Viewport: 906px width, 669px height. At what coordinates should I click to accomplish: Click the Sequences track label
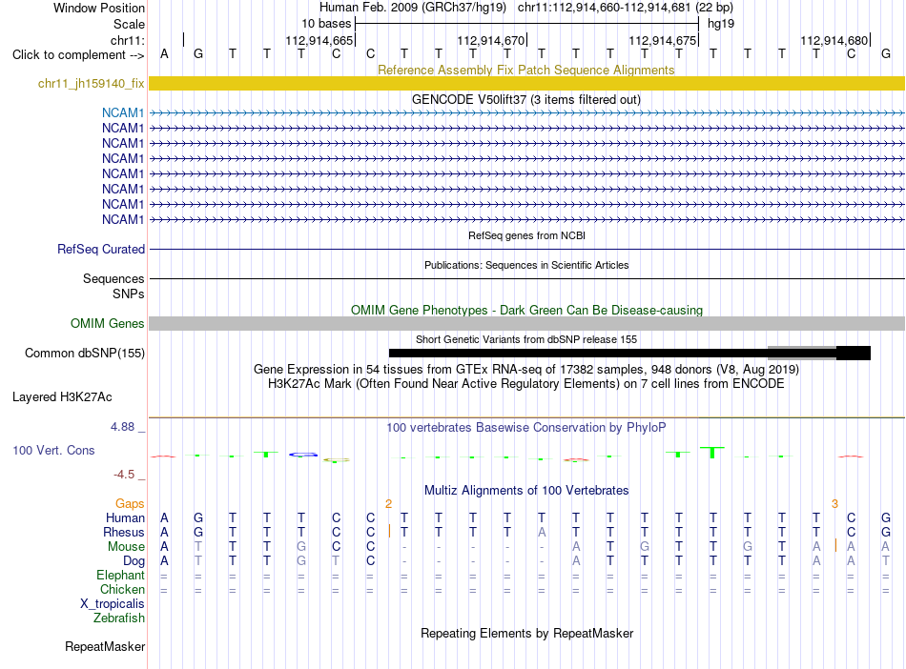tap(113, 279)
